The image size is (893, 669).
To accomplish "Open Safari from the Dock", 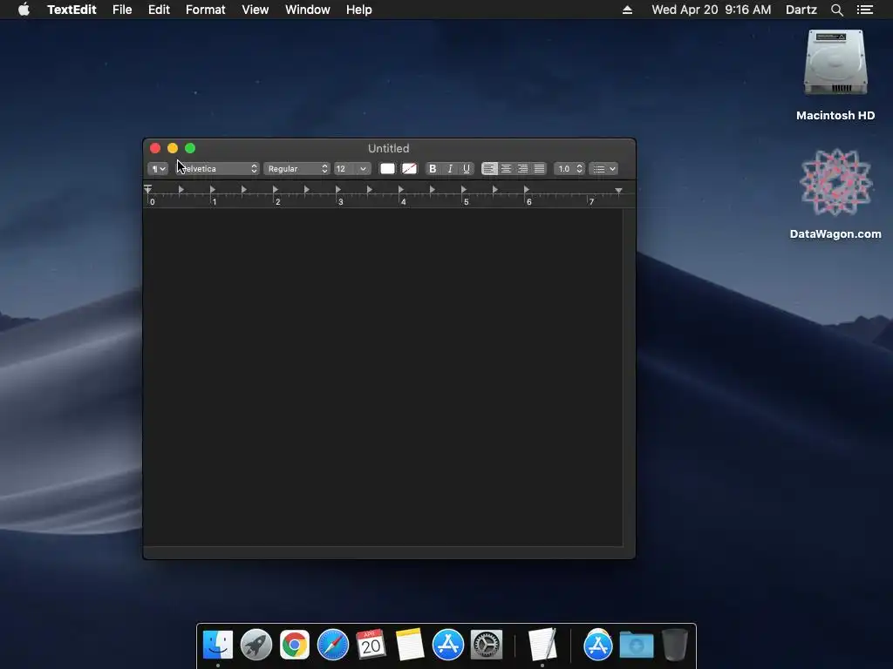I will [332, 645].
